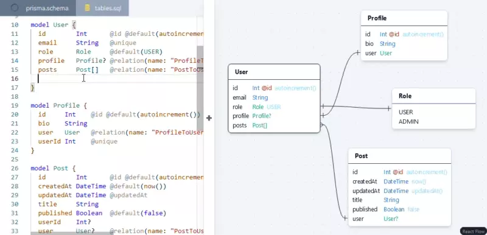Place cursor on empty line 16
Image resolution: width=487 pixels, height=235 pixels.
116,79
